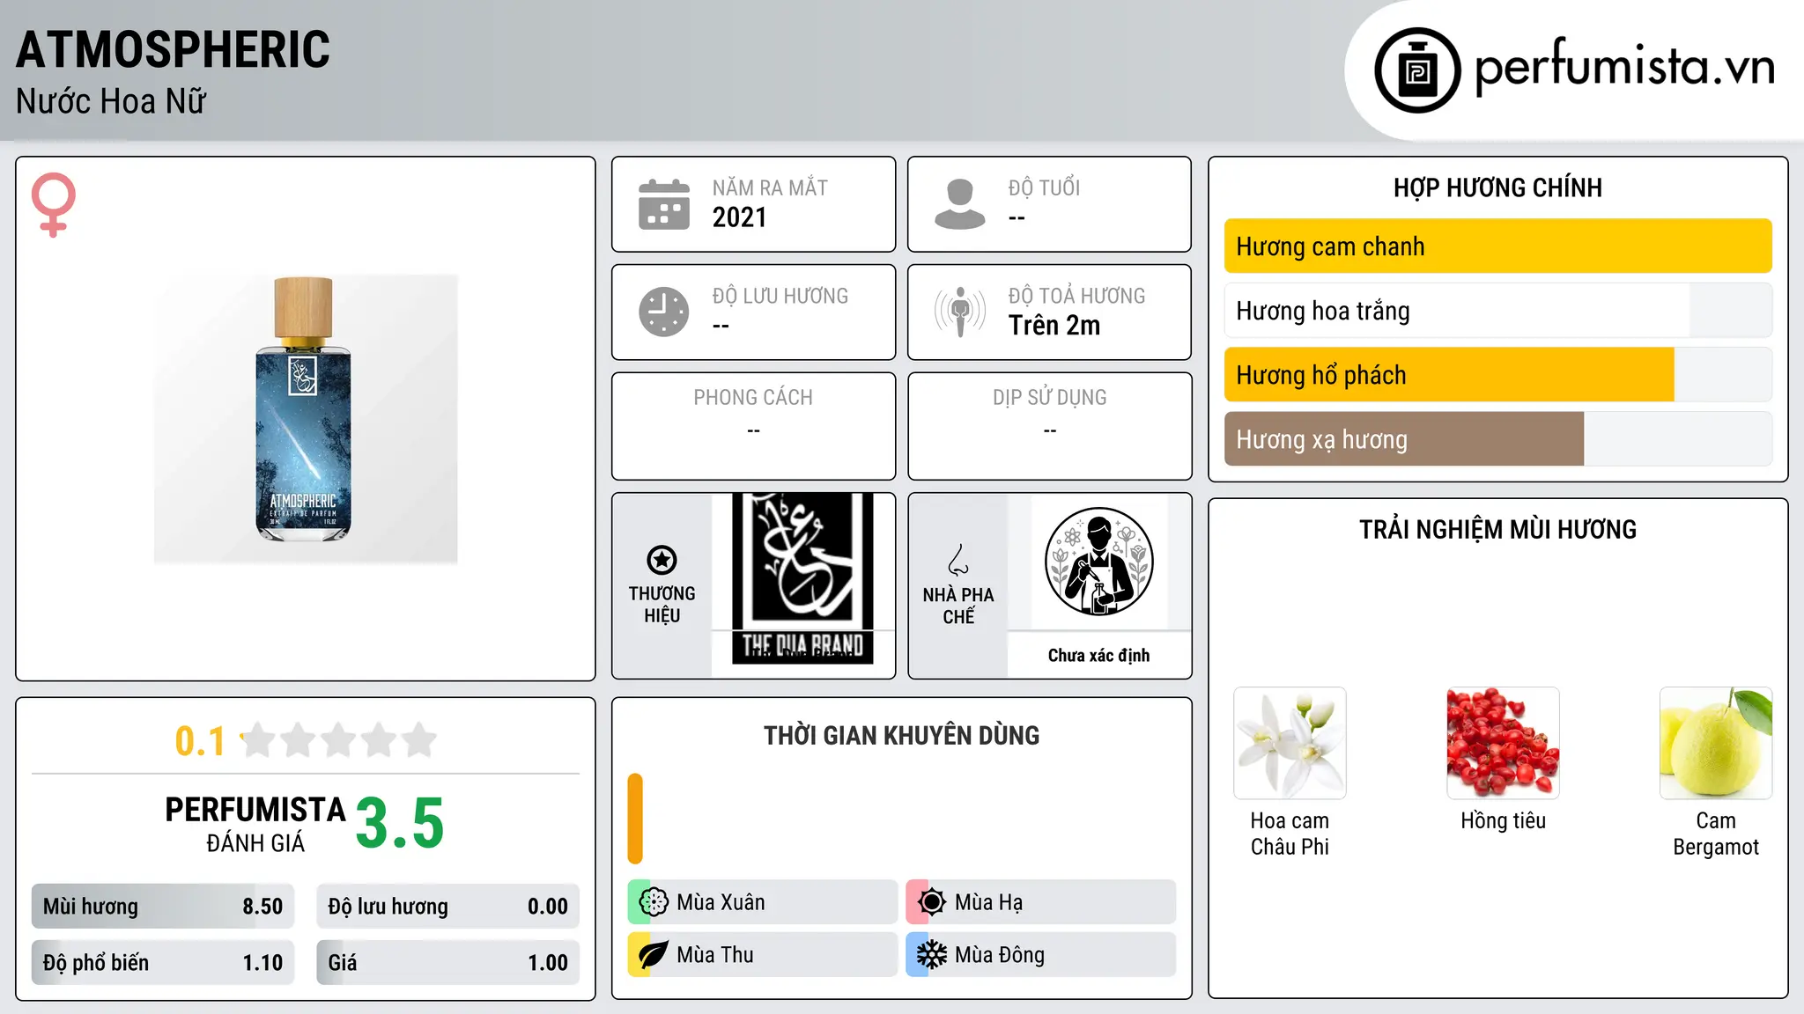Click the snowflake icon for Mùa Đông
This screenshot has width=1804, height=1014.
click(932, 955)
